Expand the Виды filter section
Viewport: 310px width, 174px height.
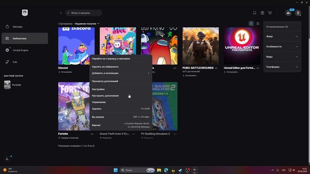tap(282, 57)
